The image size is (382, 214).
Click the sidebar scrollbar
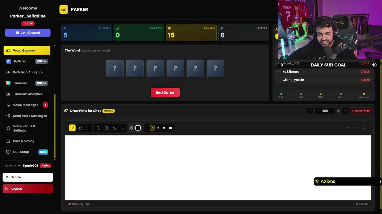[55, 126]
